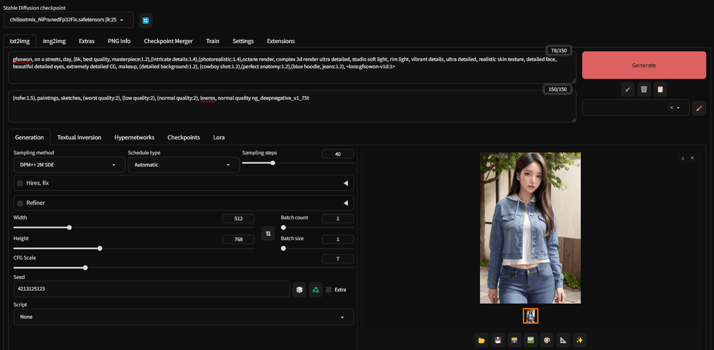Download the preview image with the small download icon
This screenshot has height=350, width=714.
[x=683, y=158]
